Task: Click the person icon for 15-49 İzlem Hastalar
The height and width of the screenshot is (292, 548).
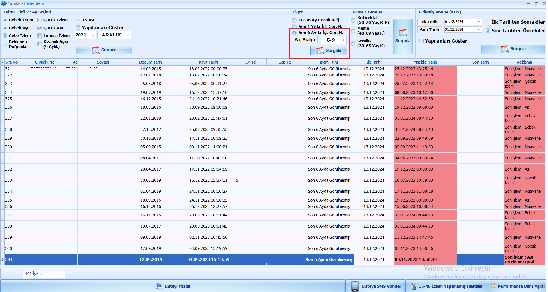Action: [414, 286]
